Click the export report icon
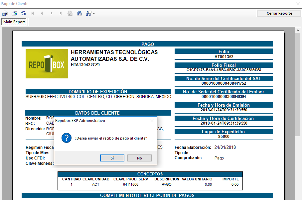 [x=5, y=13]
